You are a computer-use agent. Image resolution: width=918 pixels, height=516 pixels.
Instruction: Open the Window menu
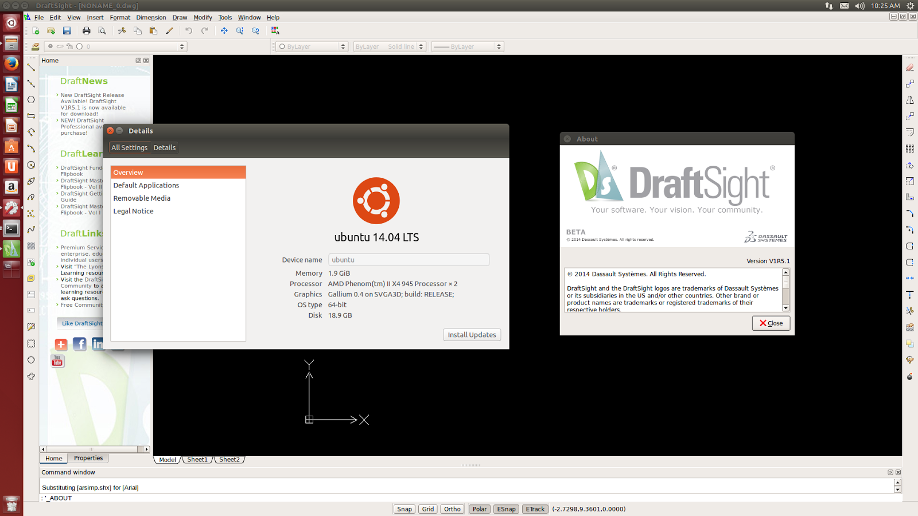(249, 18)
